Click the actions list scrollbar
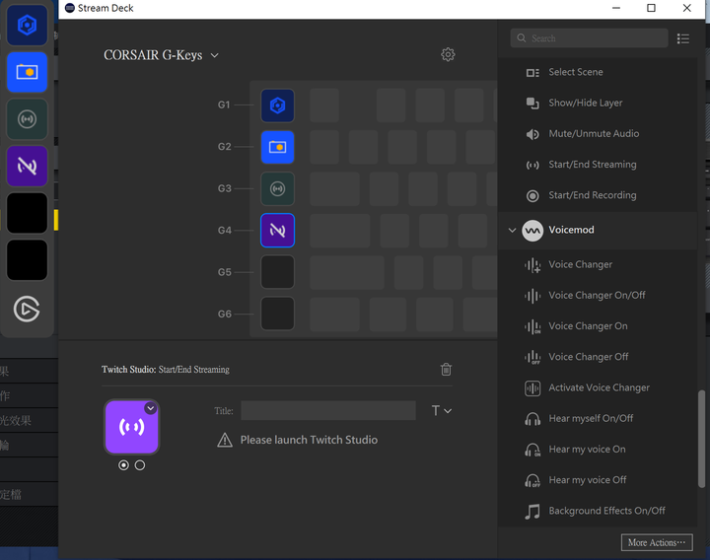Viewport: 710px width, 560px height. 701,438
